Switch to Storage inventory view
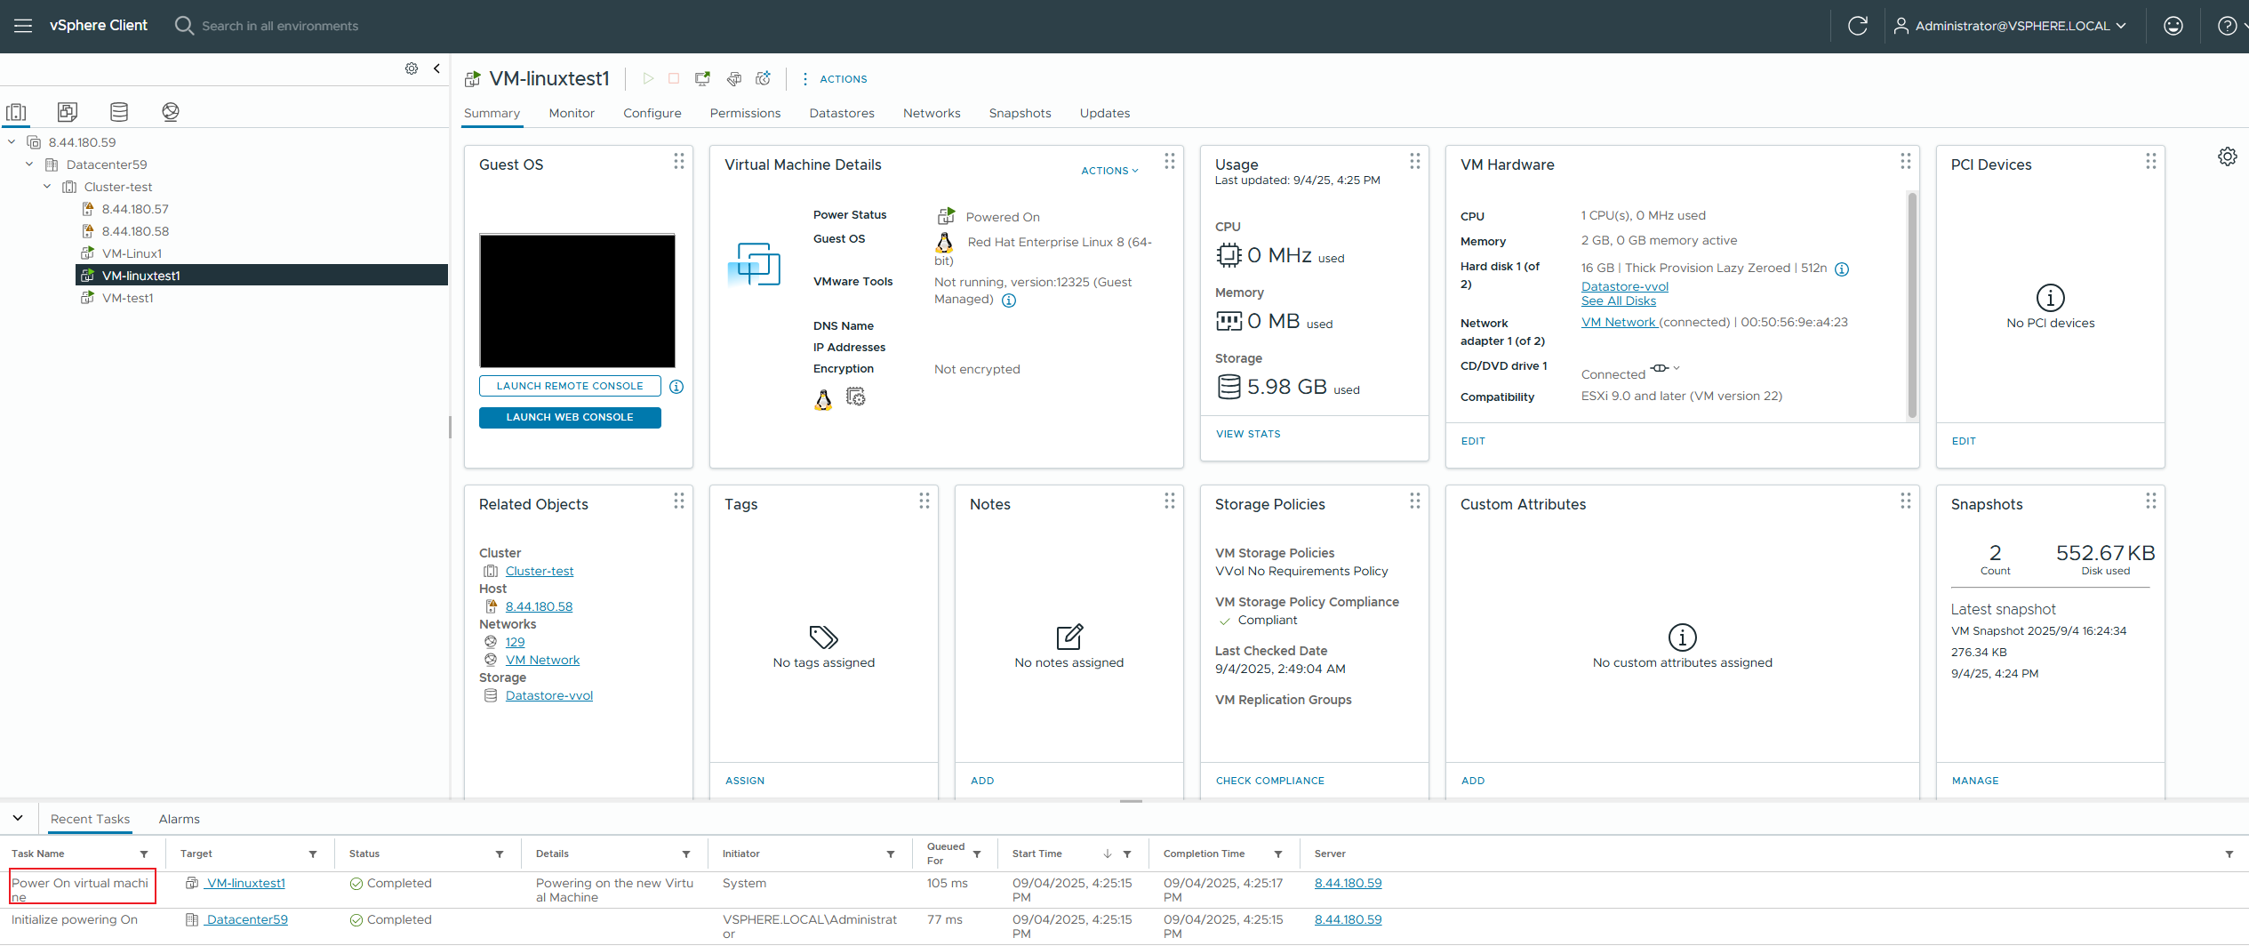Screen dimensions: 2249x946 point(119,112)
